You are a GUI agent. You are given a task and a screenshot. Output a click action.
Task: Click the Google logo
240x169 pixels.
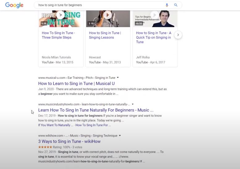click(x=14, y=5)
